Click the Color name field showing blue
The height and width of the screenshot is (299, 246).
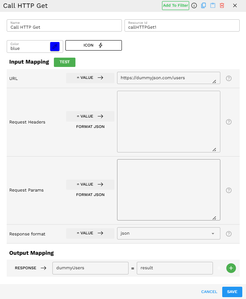pyautogui.click(x=28, y=48)
